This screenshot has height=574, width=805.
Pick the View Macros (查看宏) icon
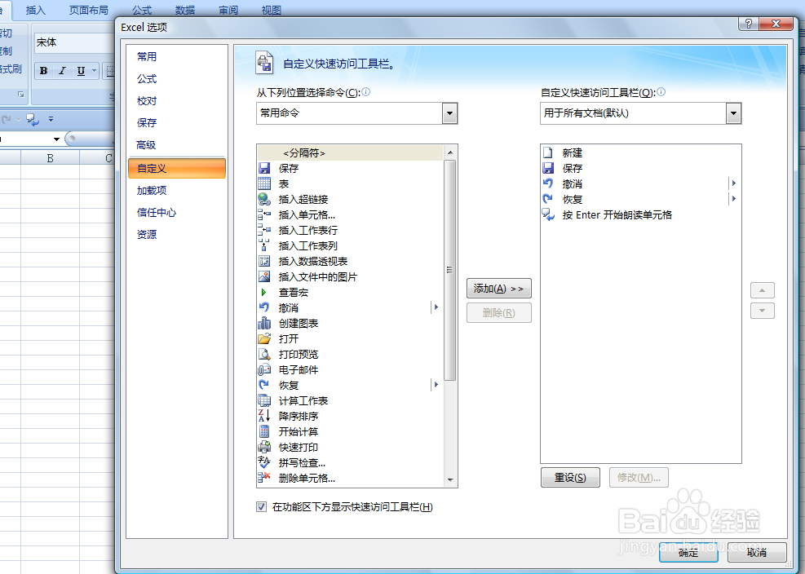tap(264, 292)
